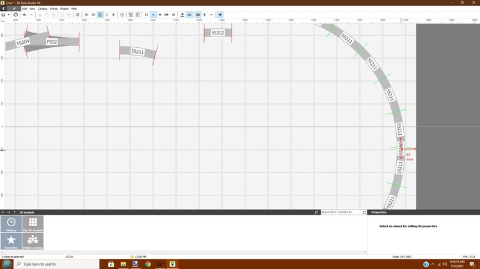Viewport: 480px width, 269px height.
Task: Click the Save icon in toolbar
Action: 3,15
